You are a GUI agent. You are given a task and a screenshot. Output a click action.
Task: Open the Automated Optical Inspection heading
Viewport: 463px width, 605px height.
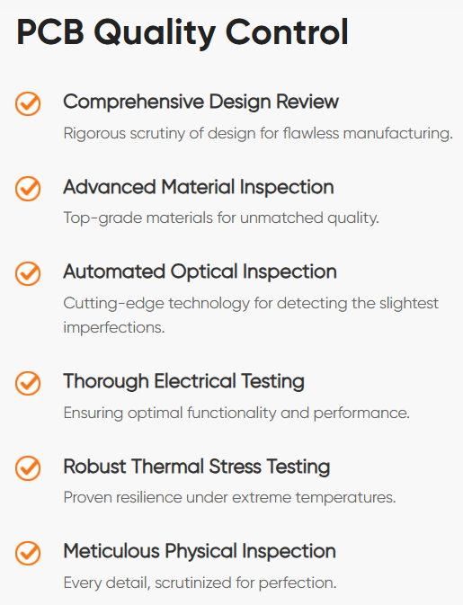[200, 272]
